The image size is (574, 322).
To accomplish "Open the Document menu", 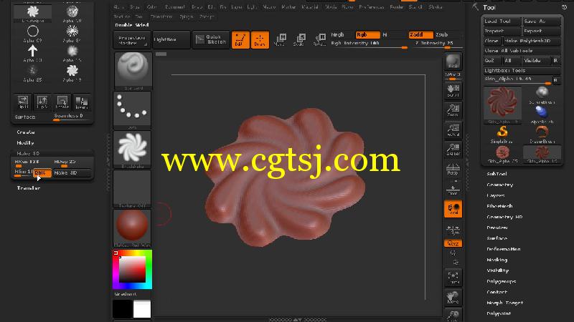I will coord(175,7).
